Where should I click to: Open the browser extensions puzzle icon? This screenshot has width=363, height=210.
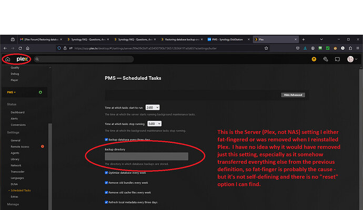click(350, 48)
